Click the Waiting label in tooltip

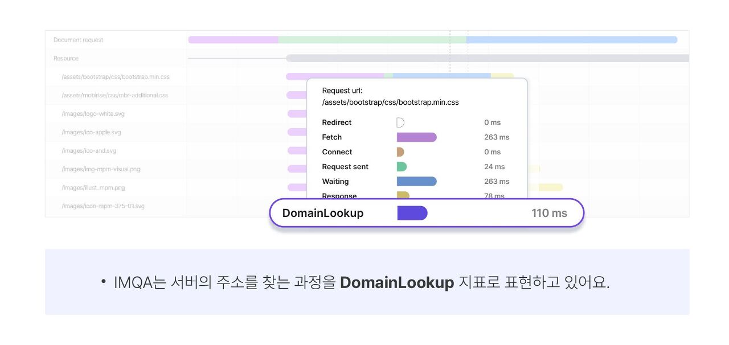coord(335,182)
